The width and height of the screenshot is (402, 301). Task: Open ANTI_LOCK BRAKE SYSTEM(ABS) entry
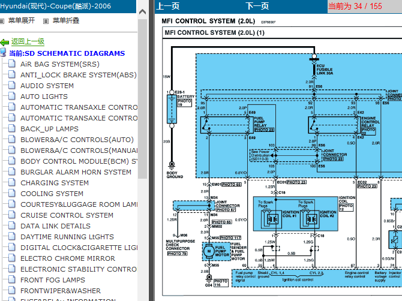coord(79,75)
